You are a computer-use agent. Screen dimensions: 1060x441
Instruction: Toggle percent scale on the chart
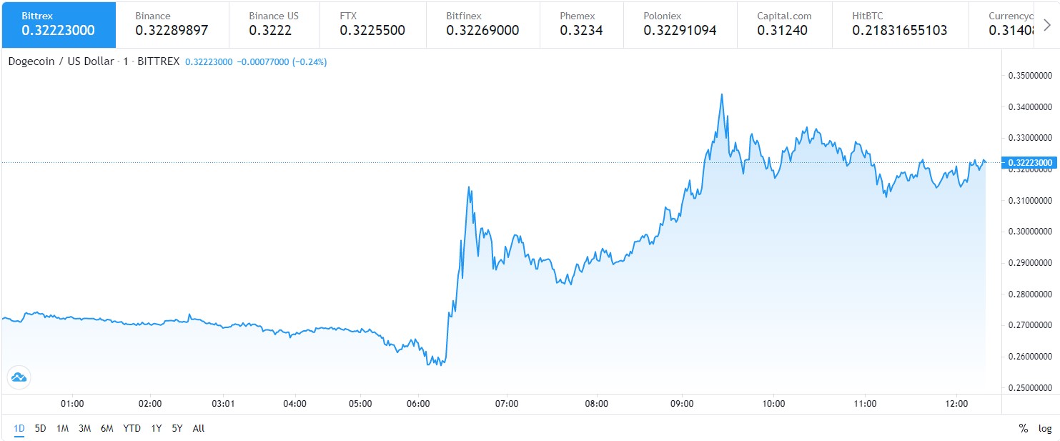1024,428
